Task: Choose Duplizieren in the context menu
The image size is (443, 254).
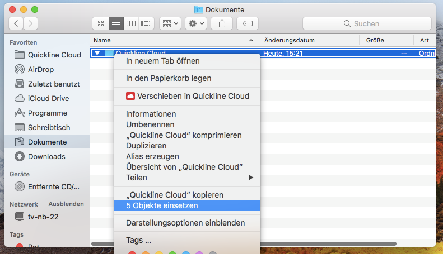Action: point(187,146)
